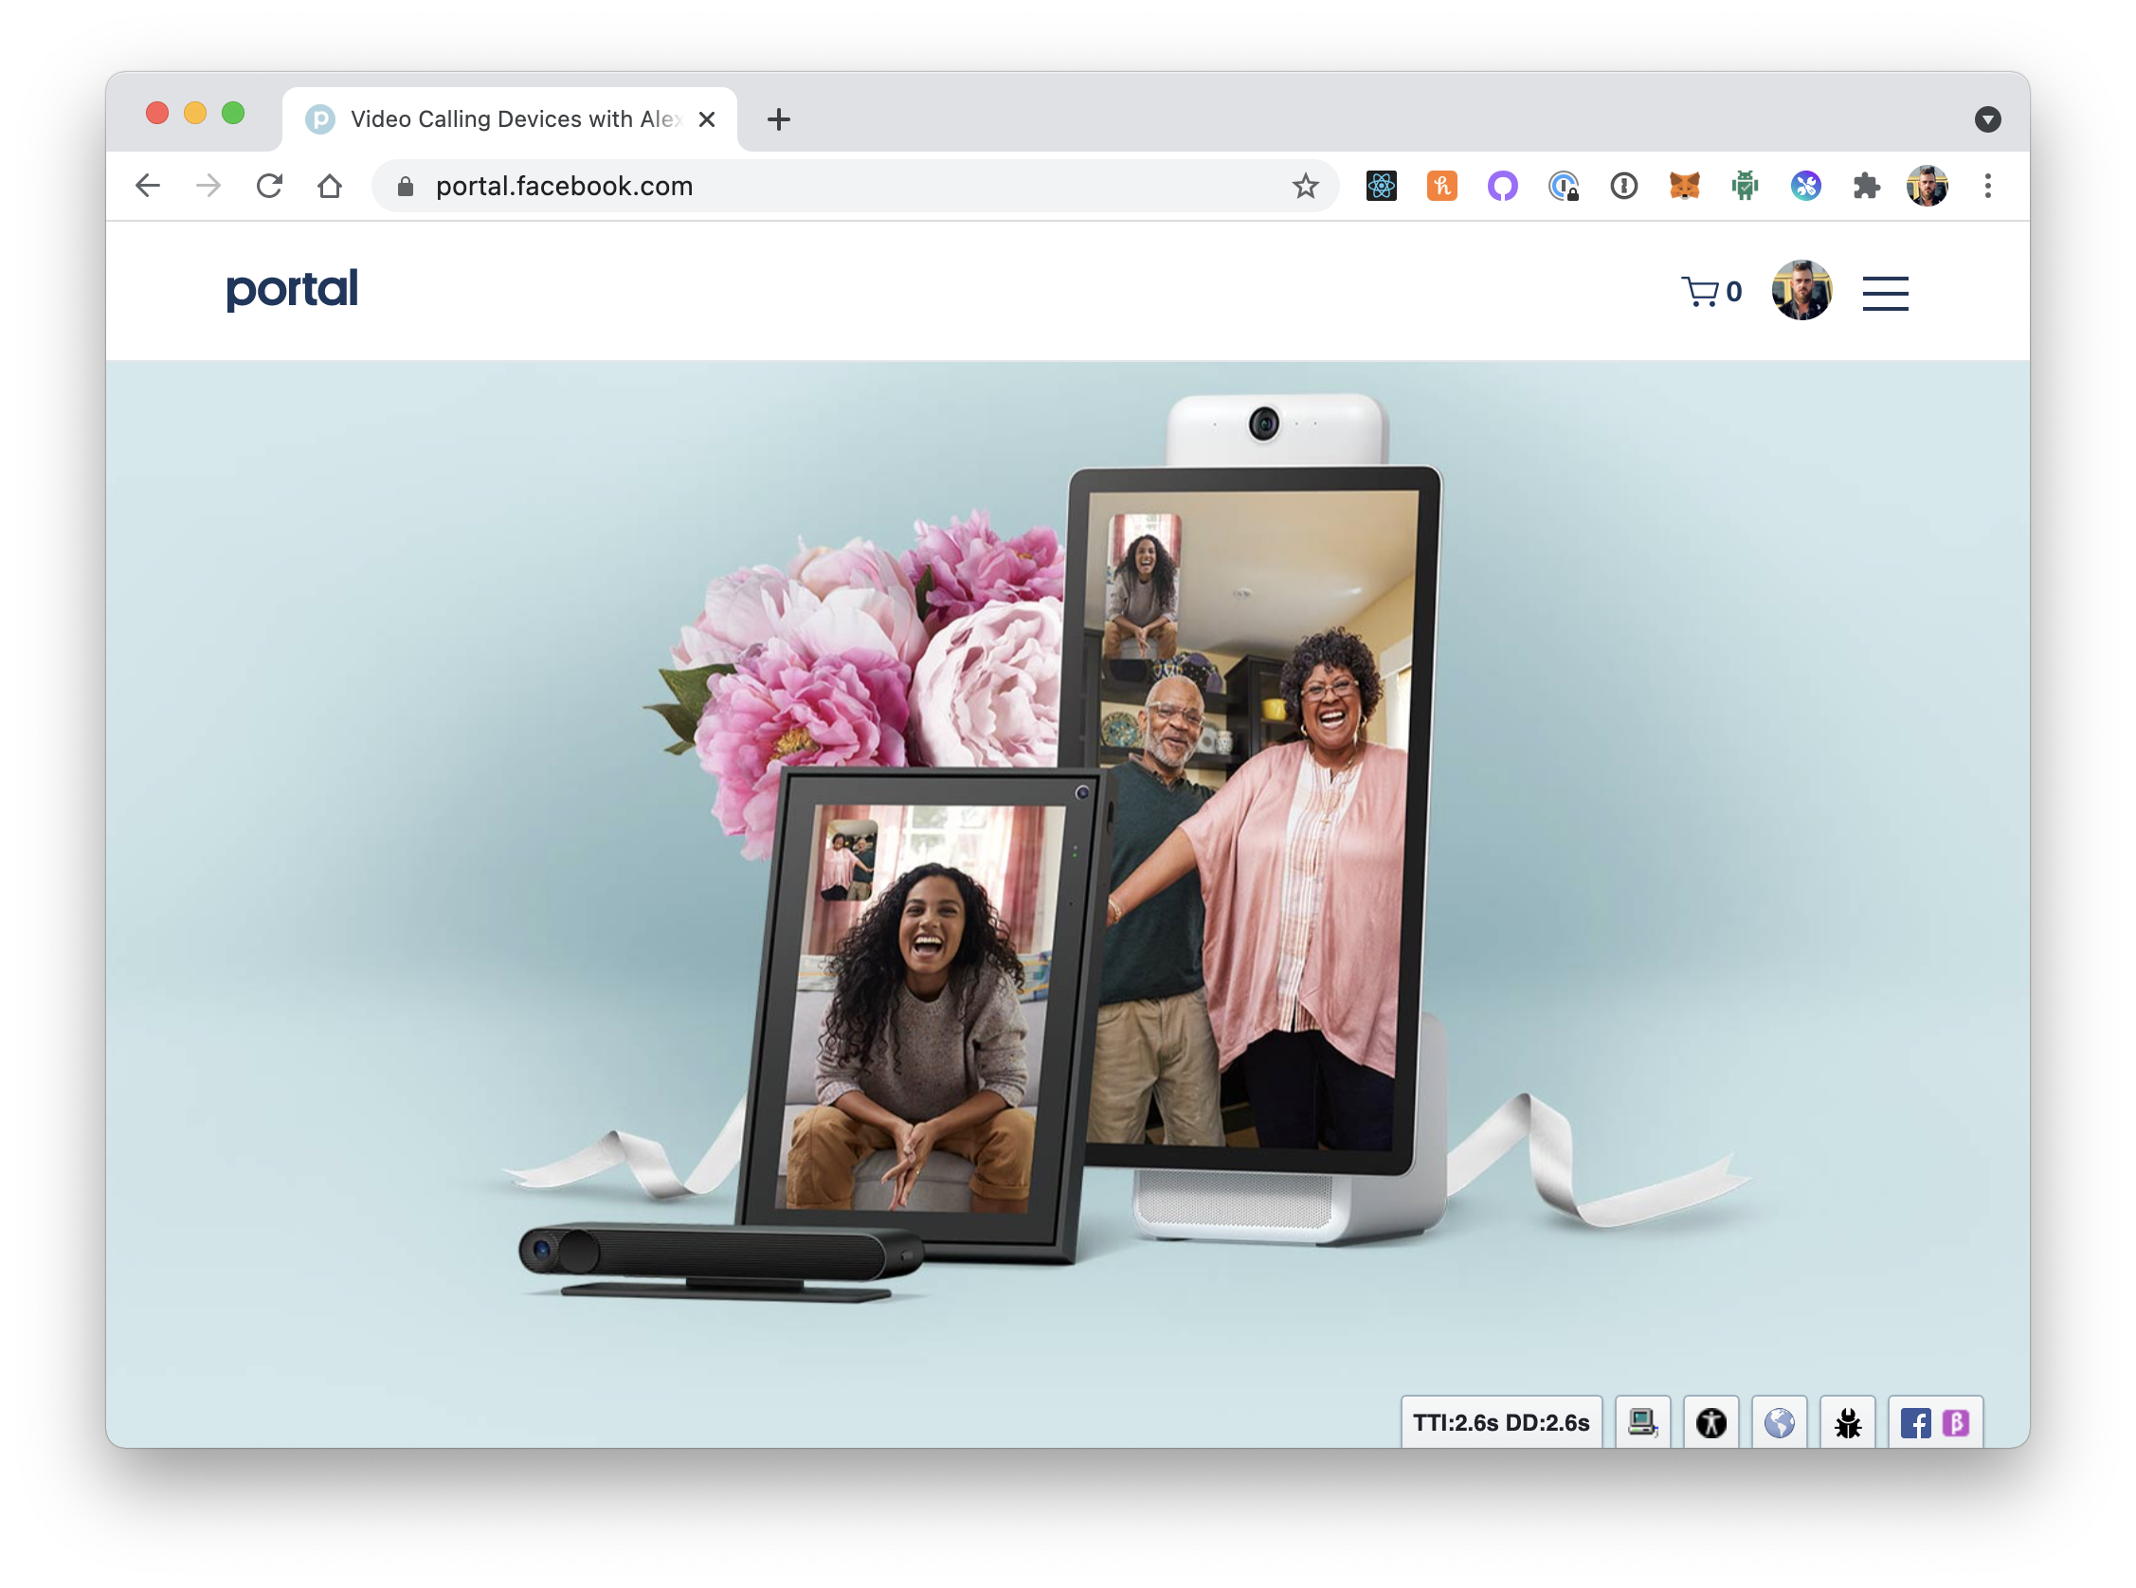Screen dimensions: 2136x1588
Task: Click the computer icon in debug toolbar
Action: click(x=1642, y=1421)
